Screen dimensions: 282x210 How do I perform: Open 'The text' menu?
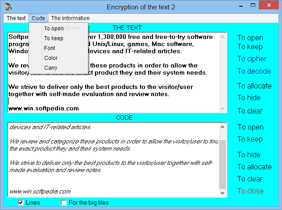[x=16, y=18]
